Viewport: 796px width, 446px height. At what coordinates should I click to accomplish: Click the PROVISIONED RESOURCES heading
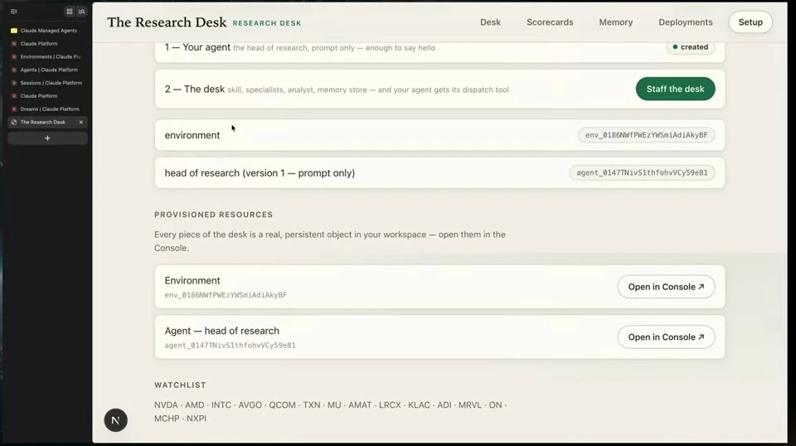tap(214, 215)
